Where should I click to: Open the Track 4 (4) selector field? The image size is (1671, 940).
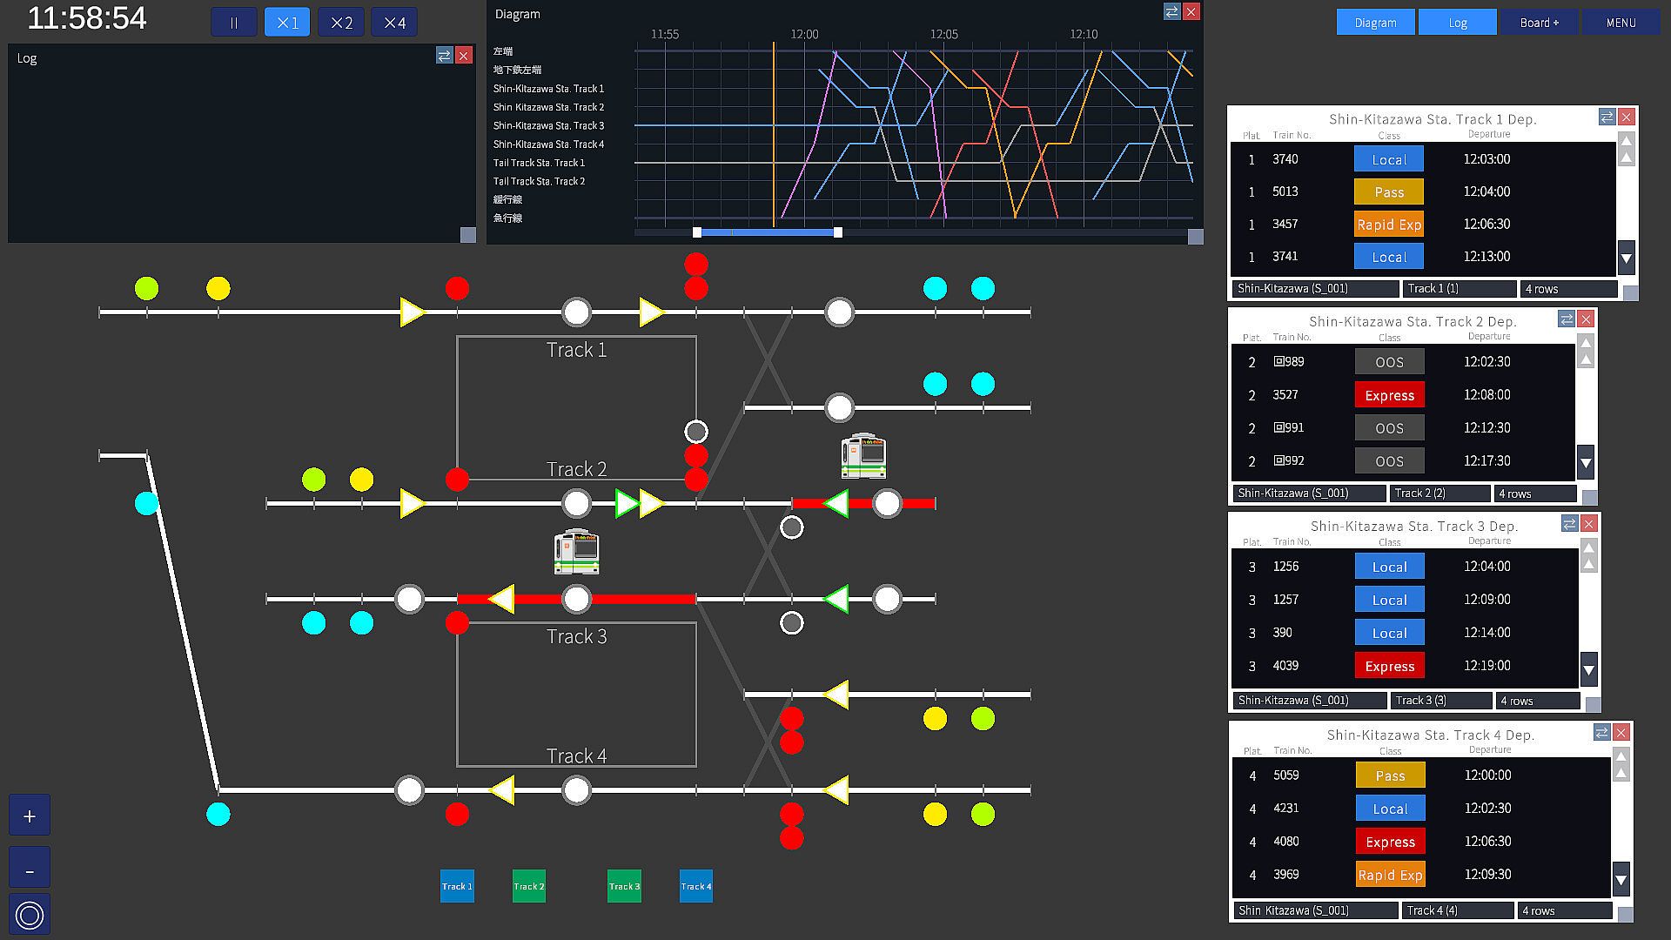[1458, 910]
